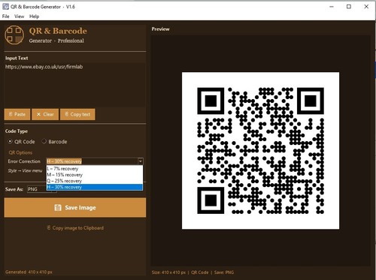Choose L – 7% recovery option
This screenshot has width=376, height=280.
(x=95, y=169)
